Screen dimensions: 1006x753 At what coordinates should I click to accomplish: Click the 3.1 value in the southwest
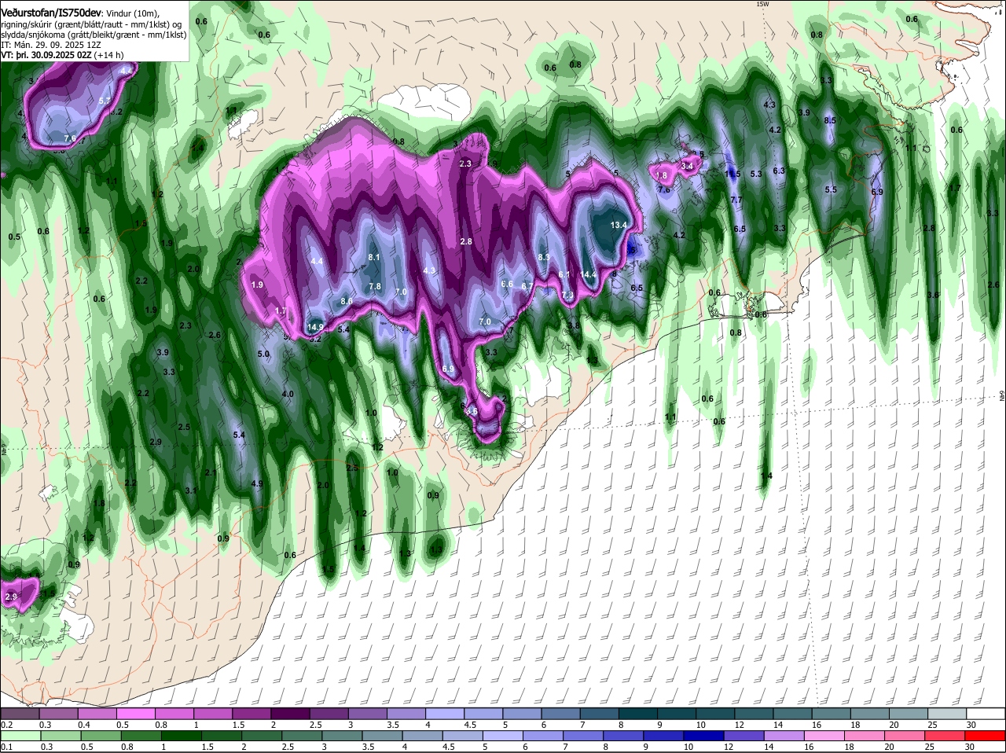pos(191,490)
